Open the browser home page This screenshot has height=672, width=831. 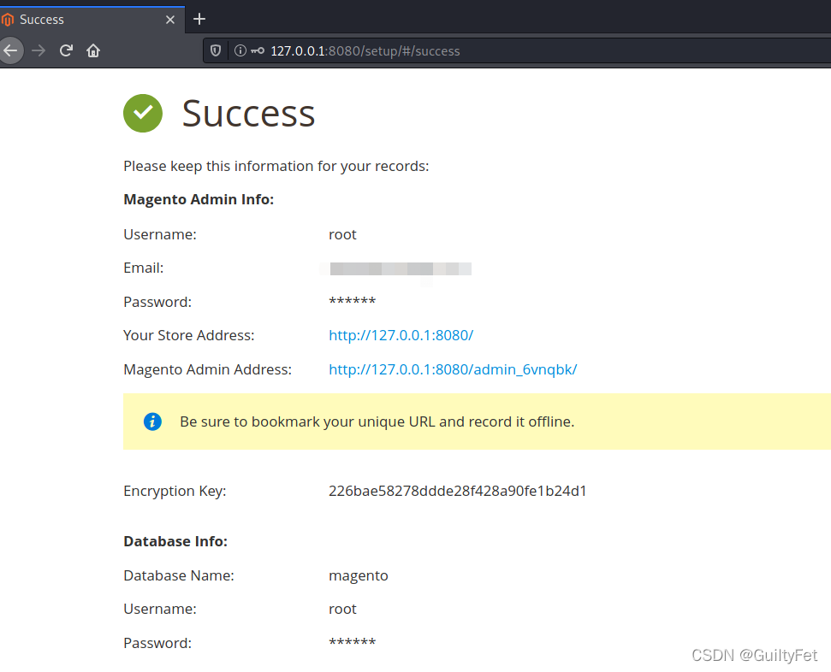tap(93, 50)
